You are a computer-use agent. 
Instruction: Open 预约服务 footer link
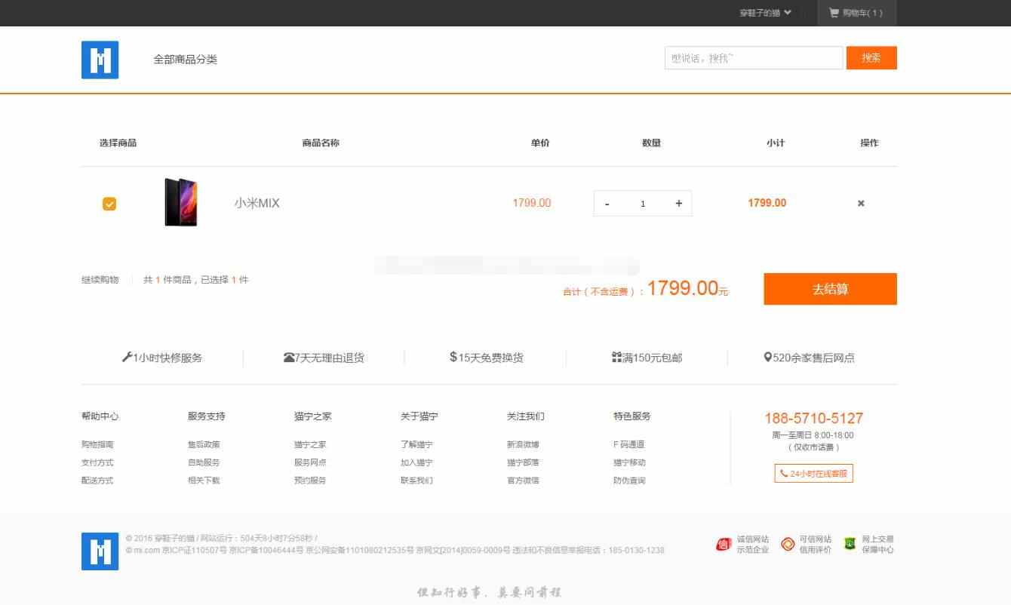310,481
